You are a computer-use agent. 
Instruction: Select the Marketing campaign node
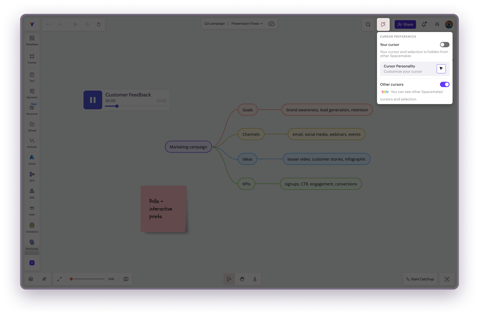188,147
